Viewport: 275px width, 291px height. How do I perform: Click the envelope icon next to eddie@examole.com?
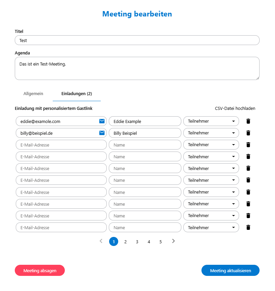coord(102,121)
